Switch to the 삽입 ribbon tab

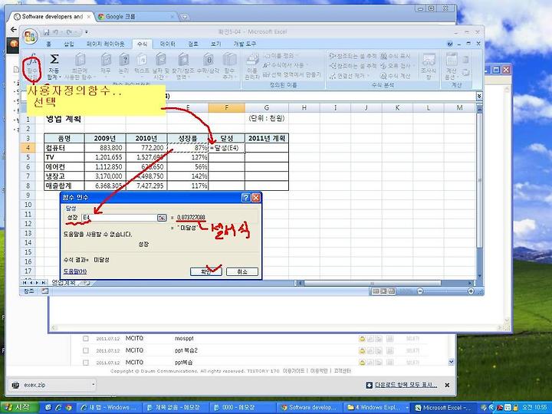coord(69,44)
